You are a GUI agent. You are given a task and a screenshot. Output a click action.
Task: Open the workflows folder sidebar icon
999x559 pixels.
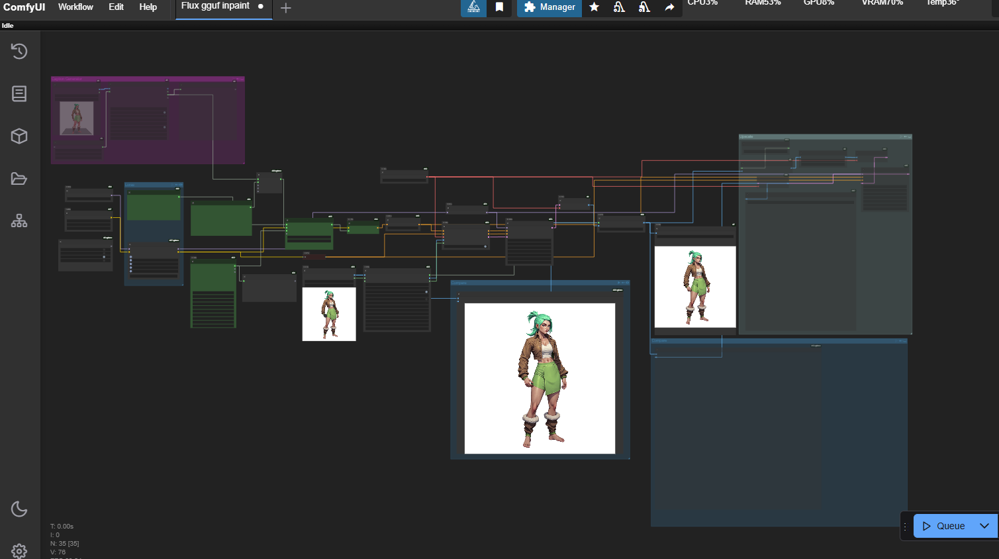19,179
